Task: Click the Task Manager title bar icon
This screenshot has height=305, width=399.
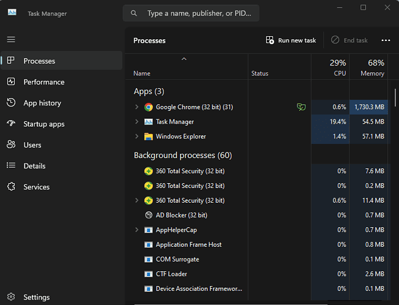Action: 12,13
